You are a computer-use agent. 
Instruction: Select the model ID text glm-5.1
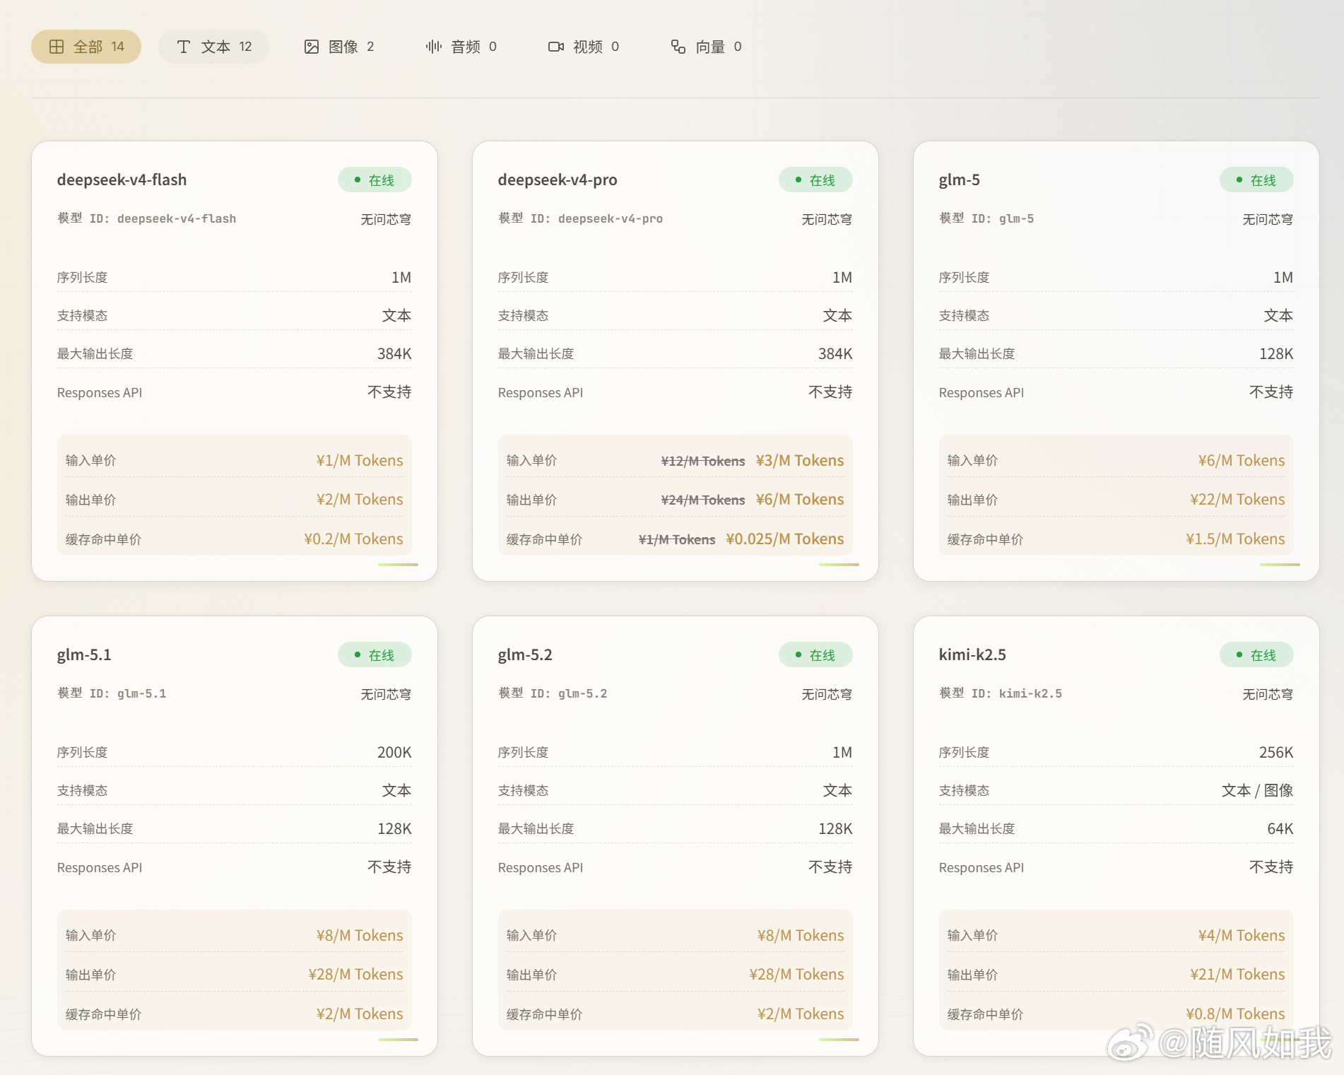[x=142, y=694]
